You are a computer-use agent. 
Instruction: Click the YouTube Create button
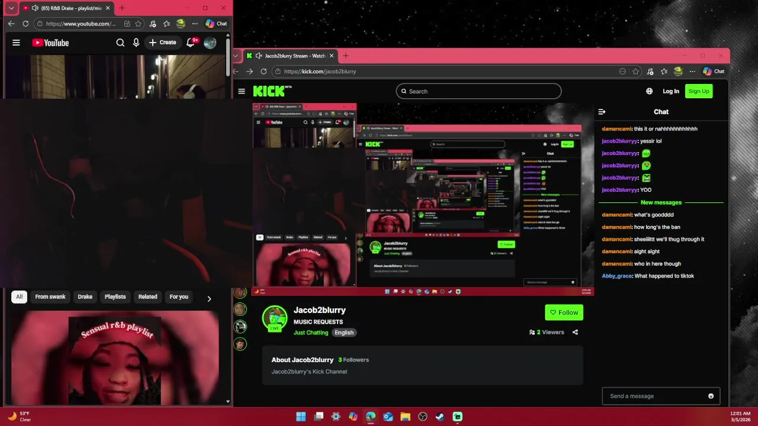point(162,43)
